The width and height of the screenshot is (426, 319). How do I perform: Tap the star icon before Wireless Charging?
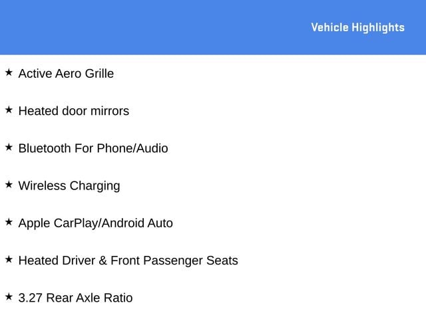9,184
